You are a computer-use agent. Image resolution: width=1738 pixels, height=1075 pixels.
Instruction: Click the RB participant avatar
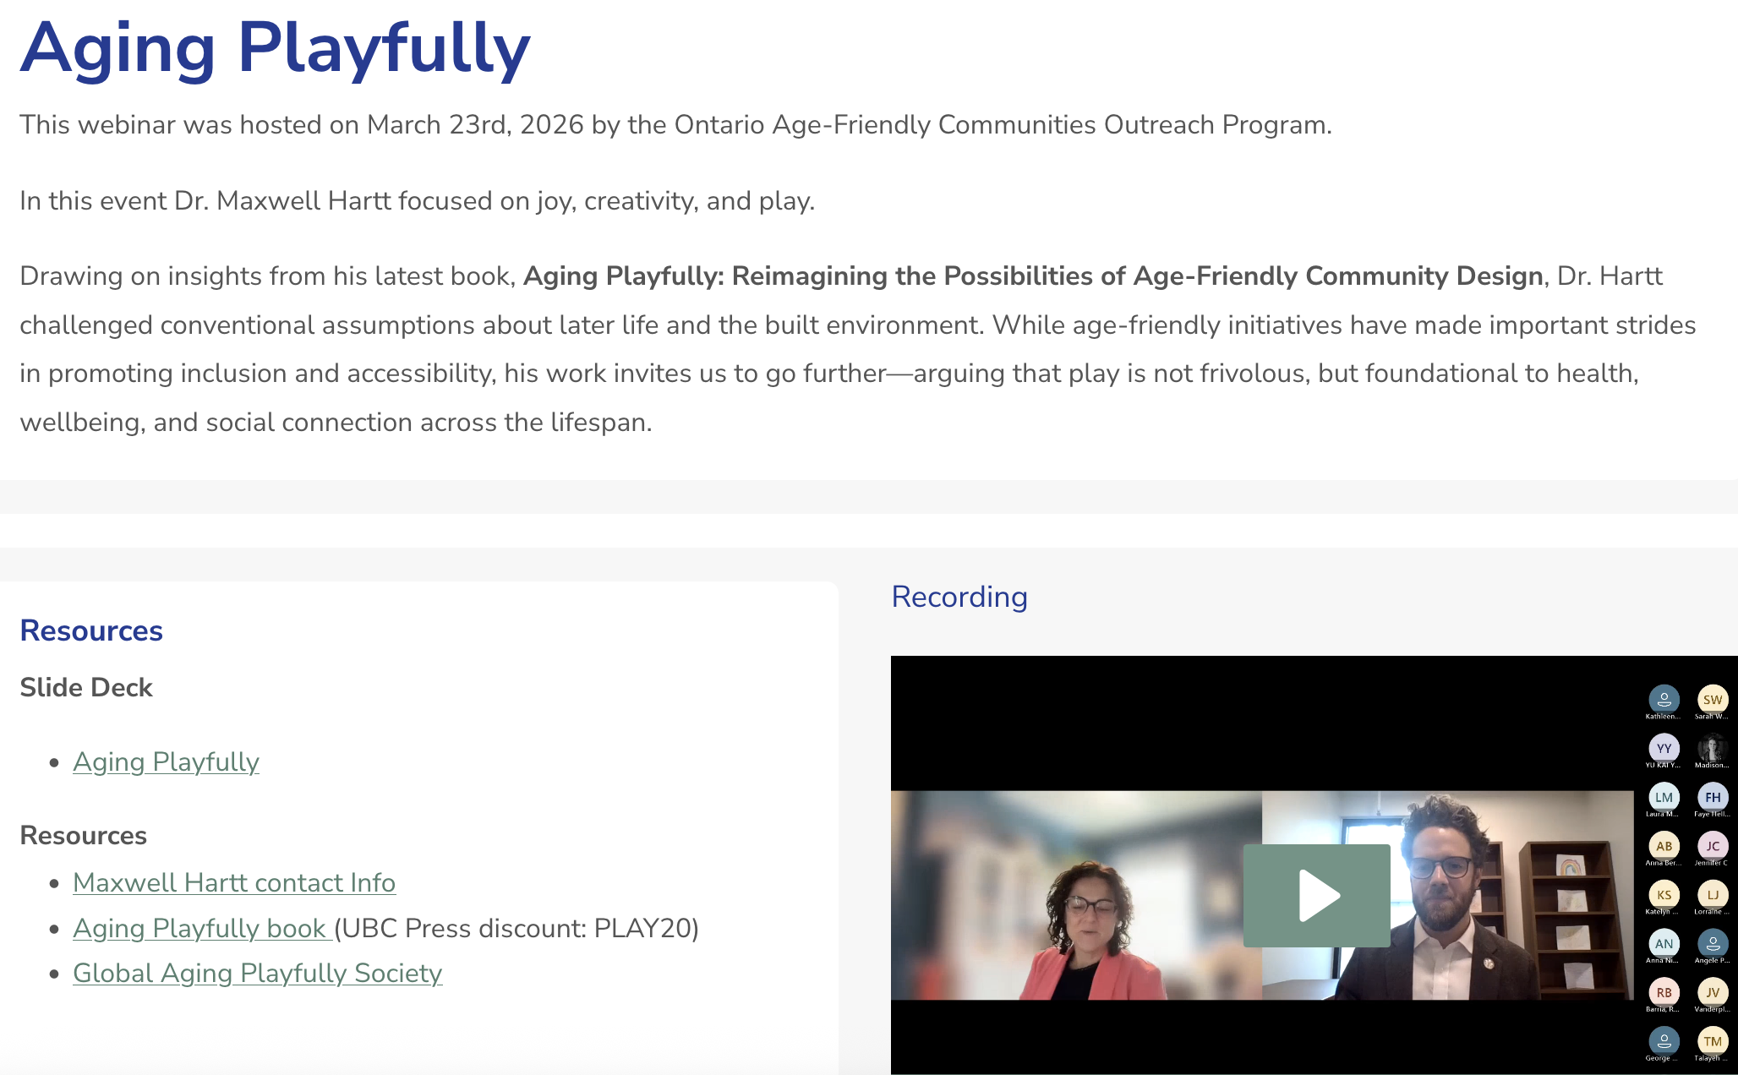(1664, 992)
